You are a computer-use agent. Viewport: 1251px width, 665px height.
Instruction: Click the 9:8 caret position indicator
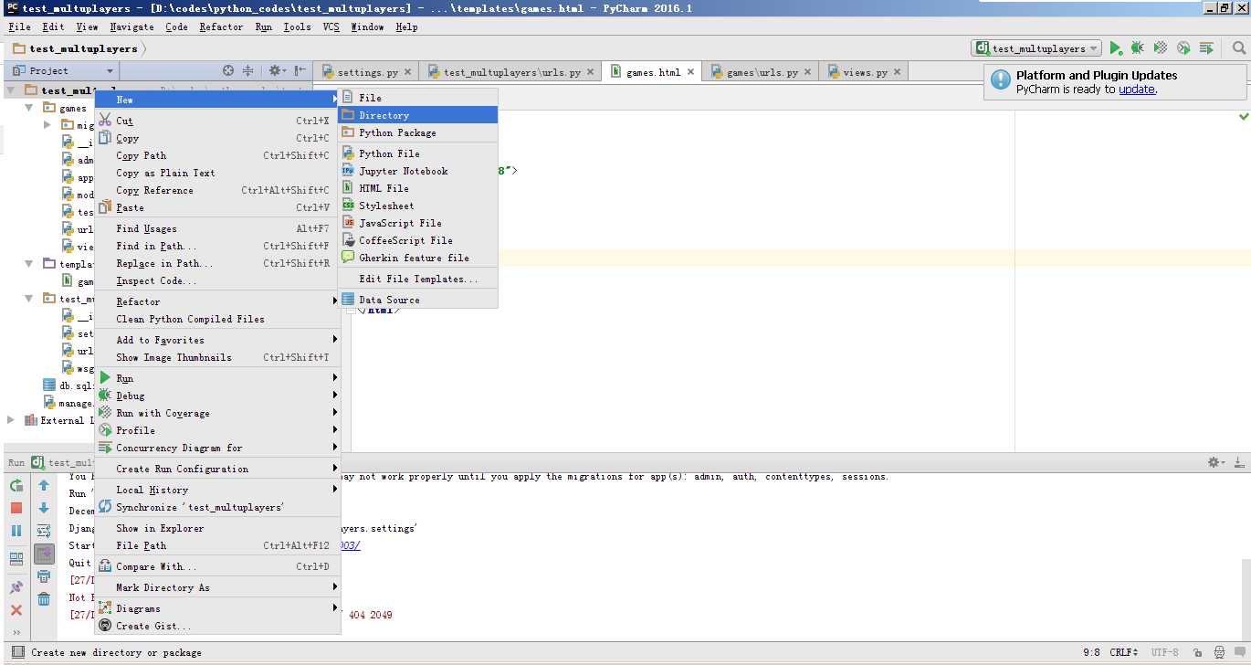(1090, 652)
